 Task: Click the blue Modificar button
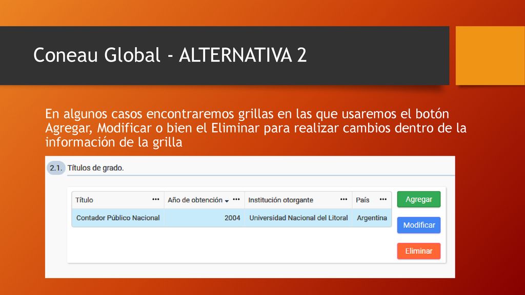(418, 225)
